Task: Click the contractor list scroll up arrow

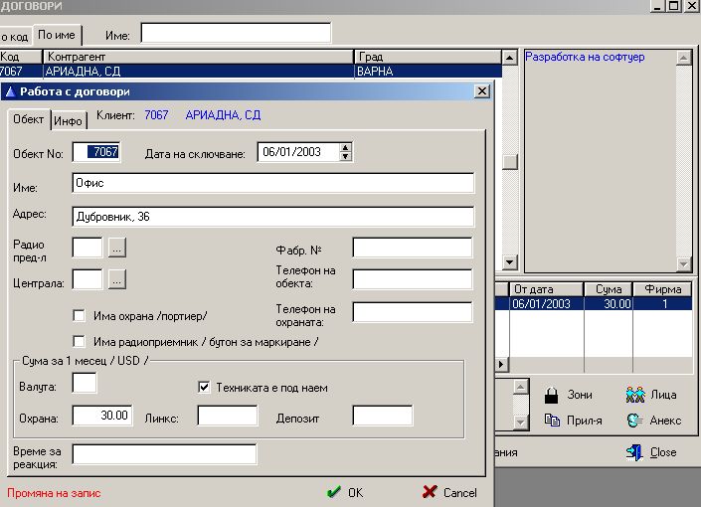Action: (x=510, y=58)
